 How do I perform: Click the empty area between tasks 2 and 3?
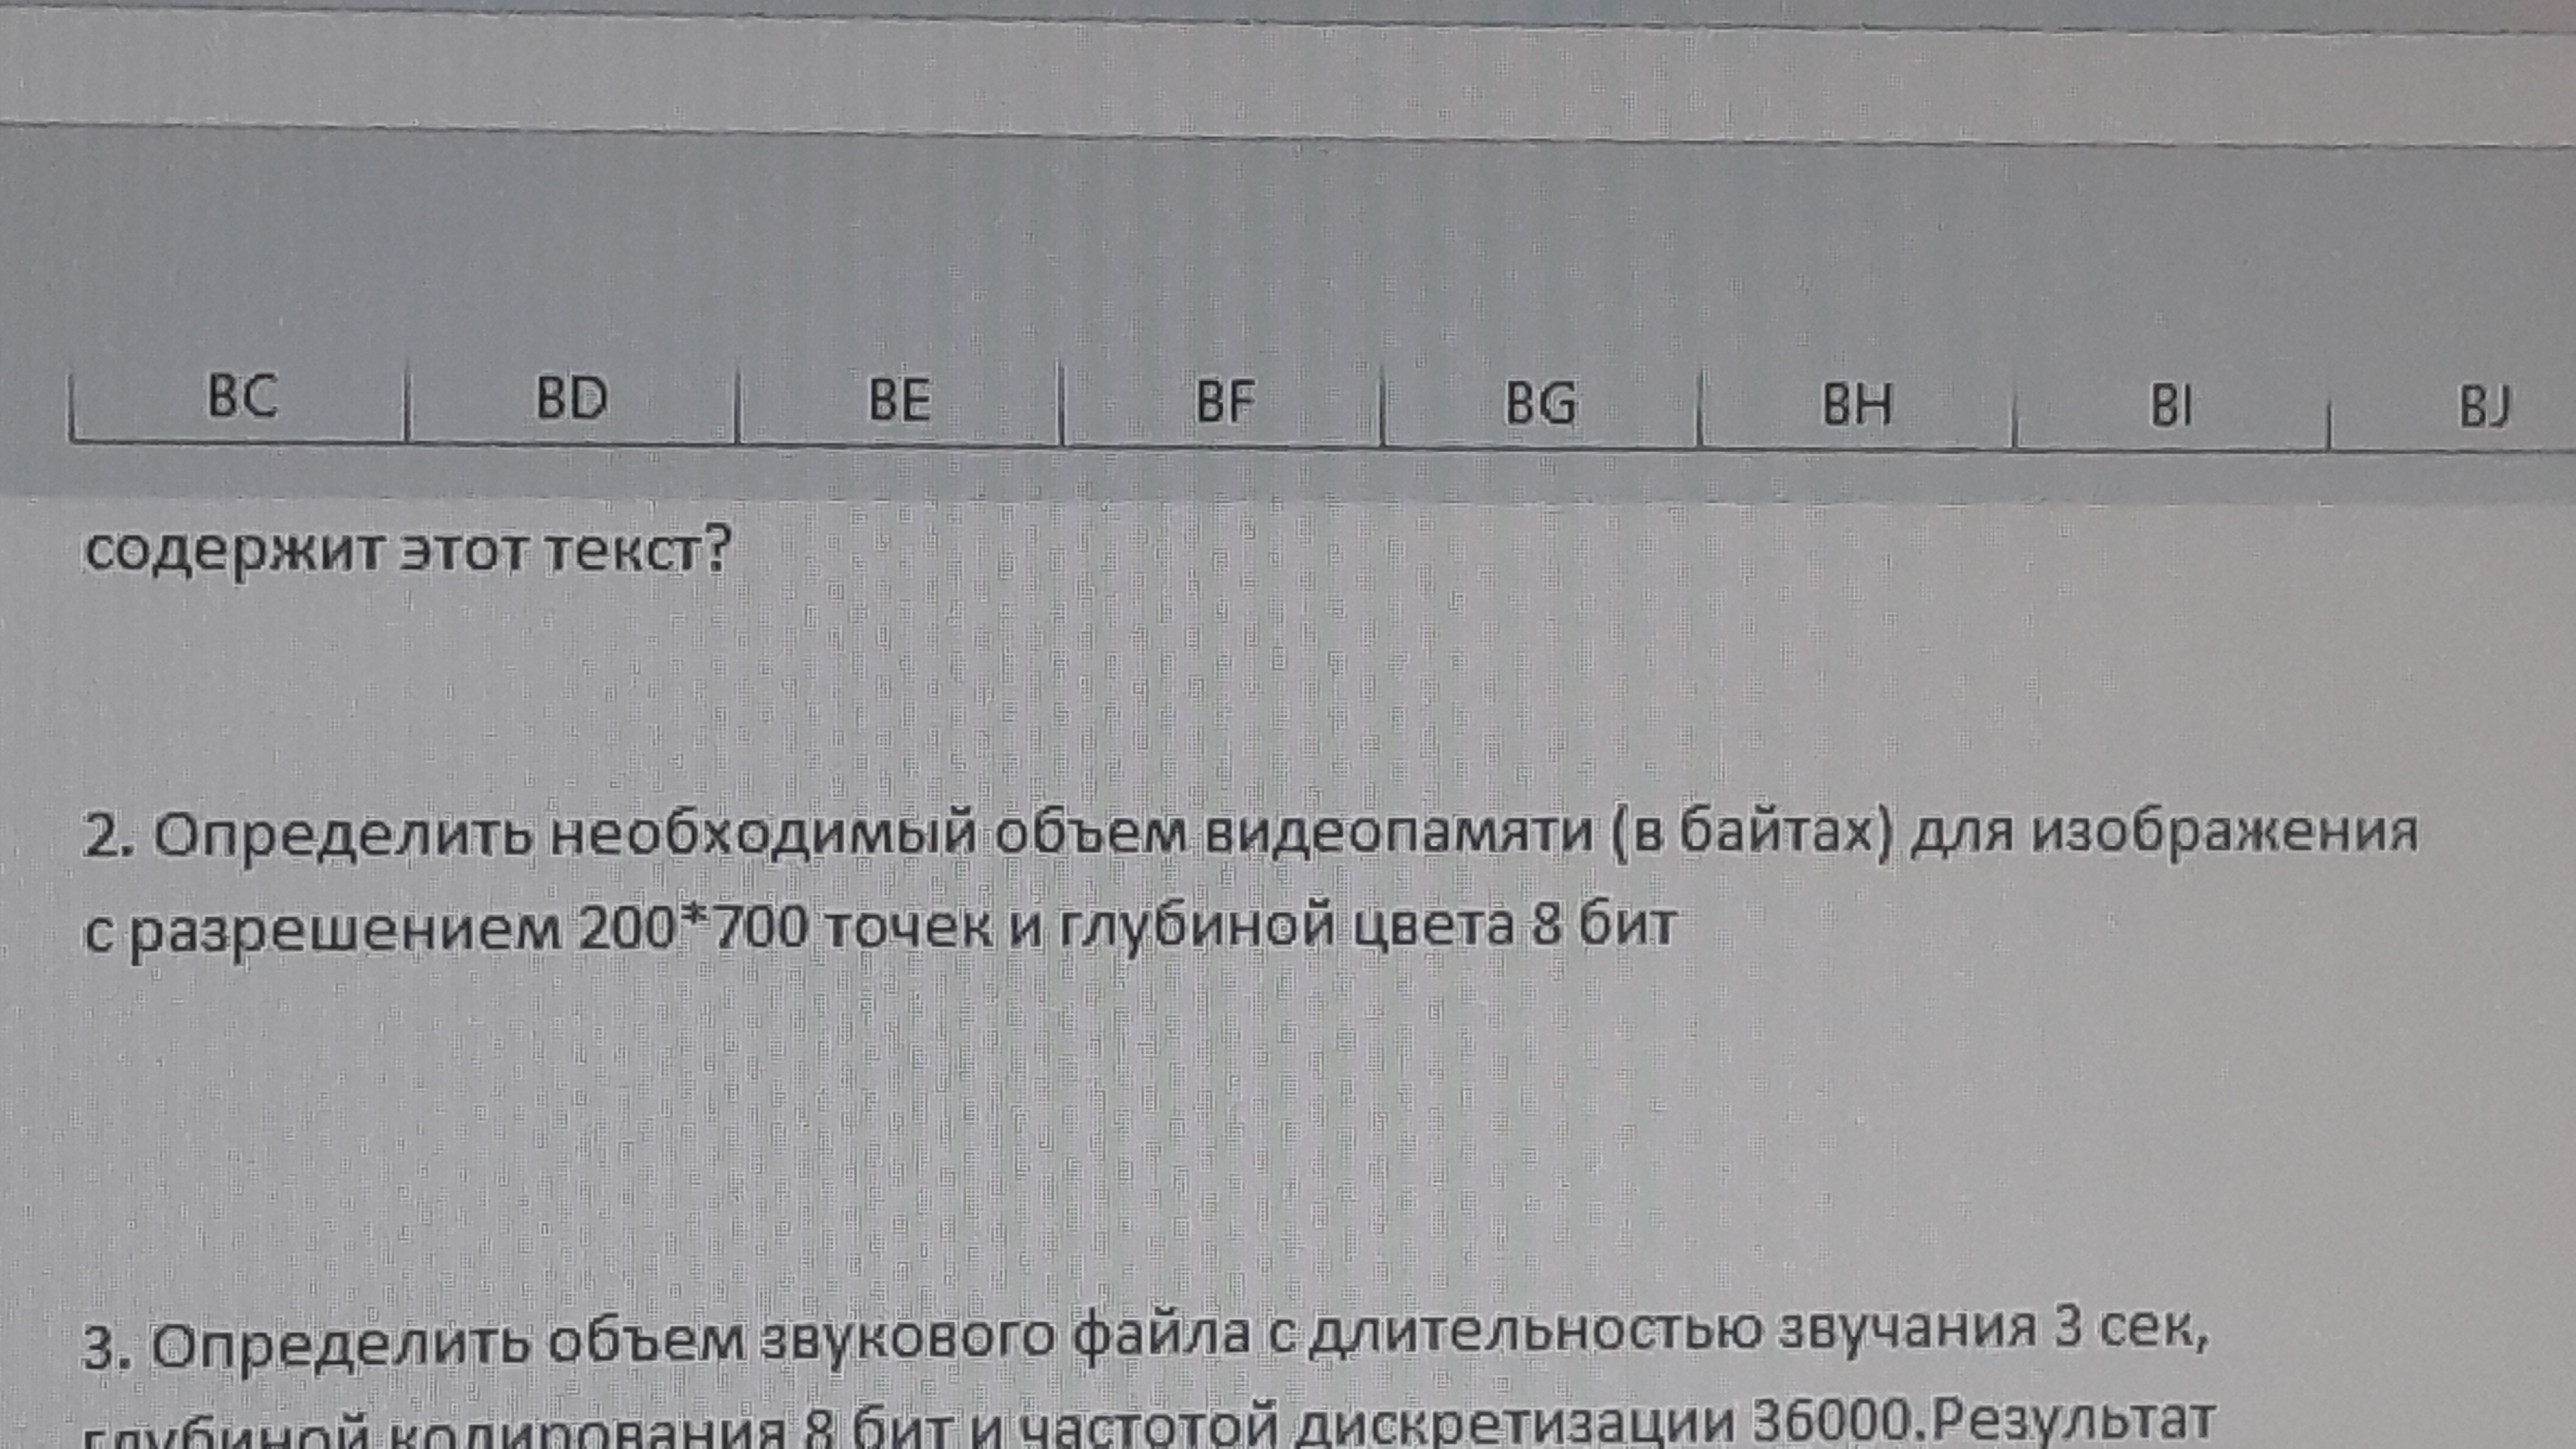click(1200, 1130)
